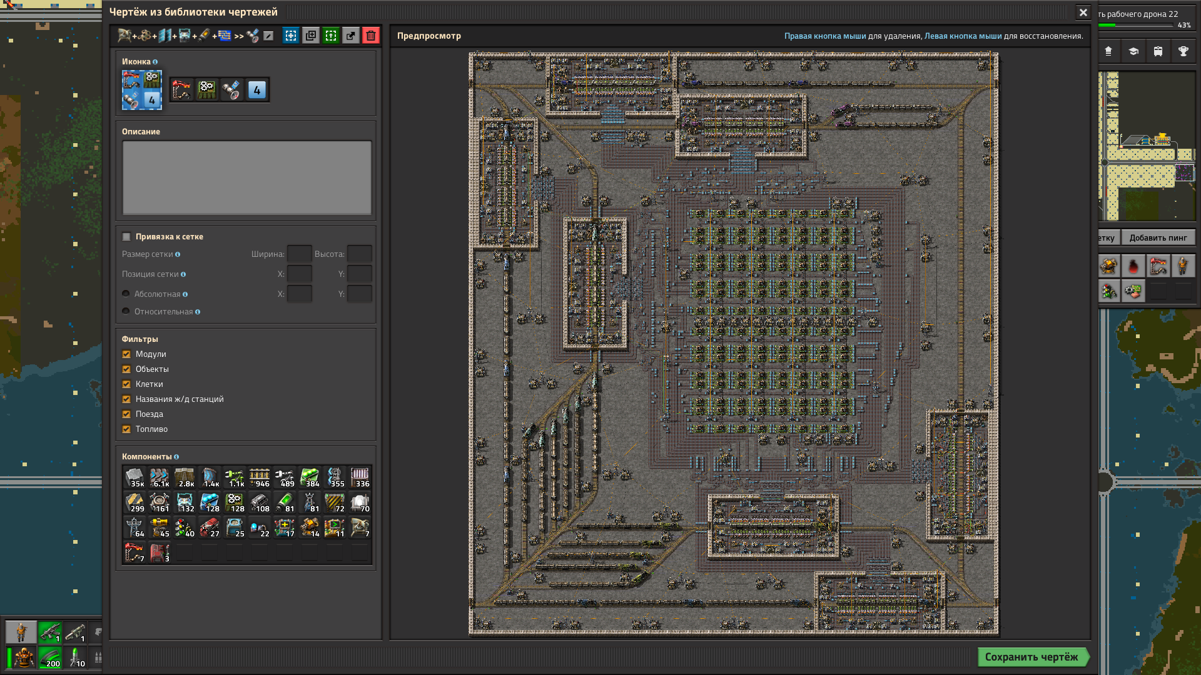Click the stone brick component showing 35к
The width and height of the screenshot is (1201, 675).
tap(134, 477)
